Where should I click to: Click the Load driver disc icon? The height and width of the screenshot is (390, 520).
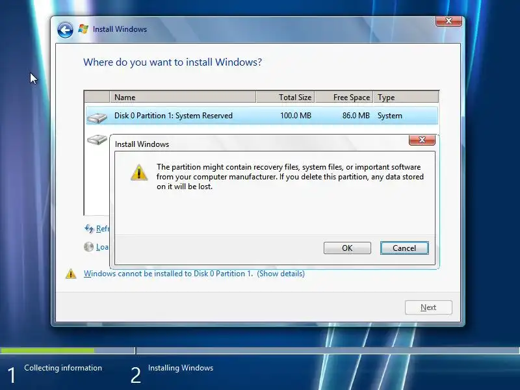[x=88, y=247]
